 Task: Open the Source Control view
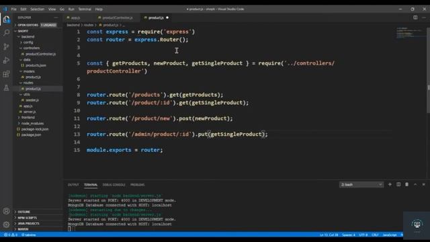click(x=6, y=46)
